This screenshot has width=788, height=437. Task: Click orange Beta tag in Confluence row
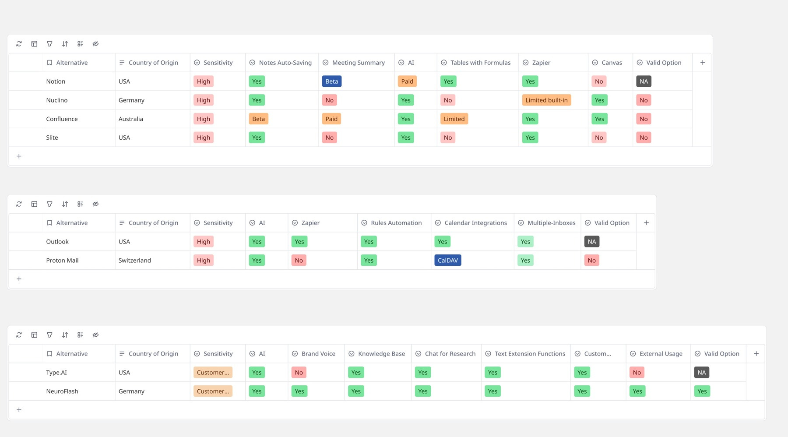click(x=258, y=119)
